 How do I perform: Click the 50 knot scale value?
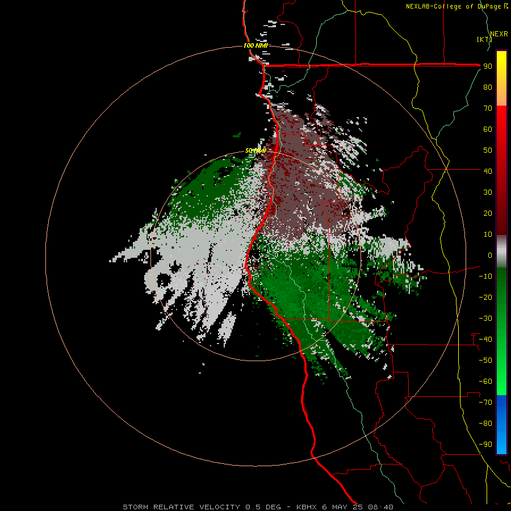[488, 150]
